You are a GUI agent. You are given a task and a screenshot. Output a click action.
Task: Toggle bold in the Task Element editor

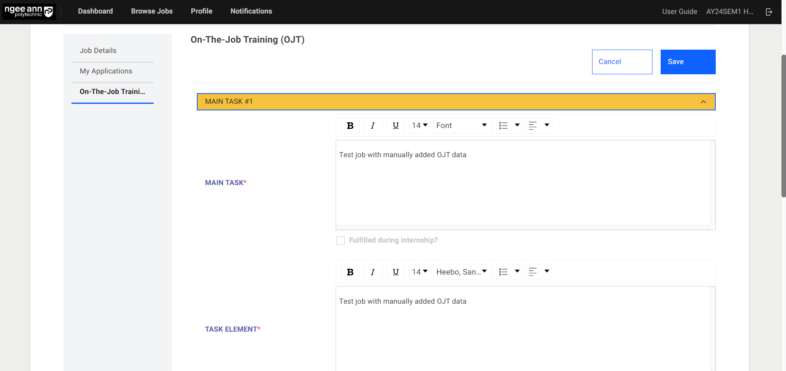[x=350, y=272]
